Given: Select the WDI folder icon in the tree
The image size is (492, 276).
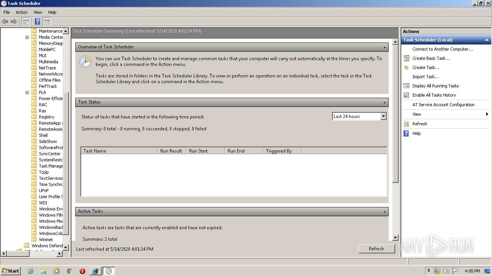Looking at the screenshot, I should (x=34, y=203).
